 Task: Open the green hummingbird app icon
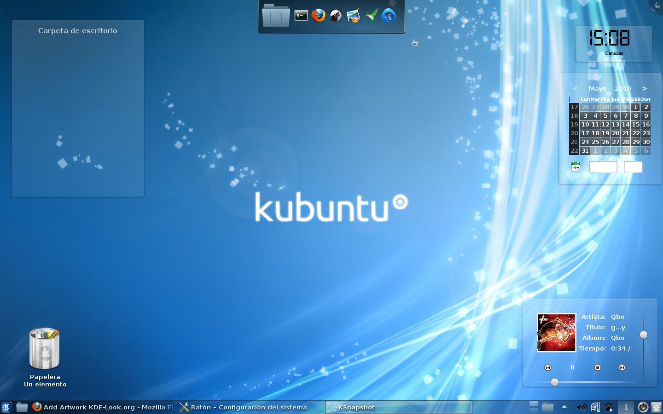(371, 16)
